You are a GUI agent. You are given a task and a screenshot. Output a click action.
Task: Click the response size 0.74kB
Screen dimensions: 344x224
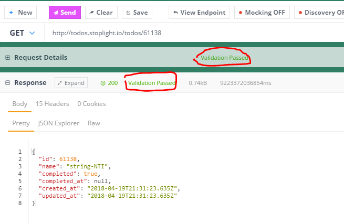197,83
